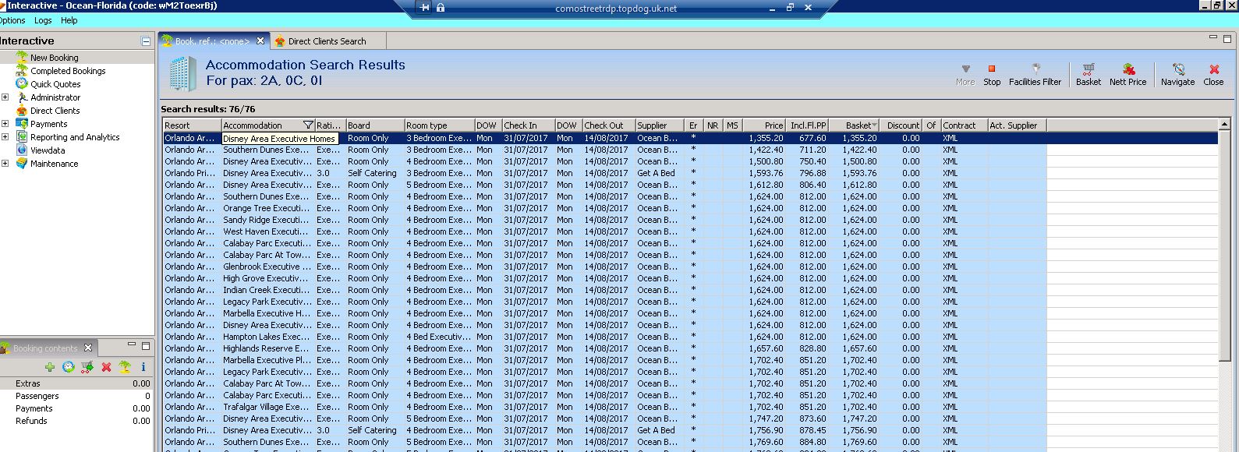Open the Facilities Filter
Screen dimensions: 1239x452
click(x=1035, y=74)
